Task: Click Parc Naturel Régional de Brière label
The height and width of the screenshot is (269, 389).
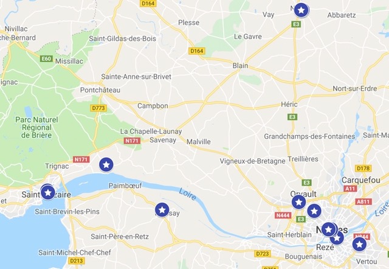Action: [36, 127]
